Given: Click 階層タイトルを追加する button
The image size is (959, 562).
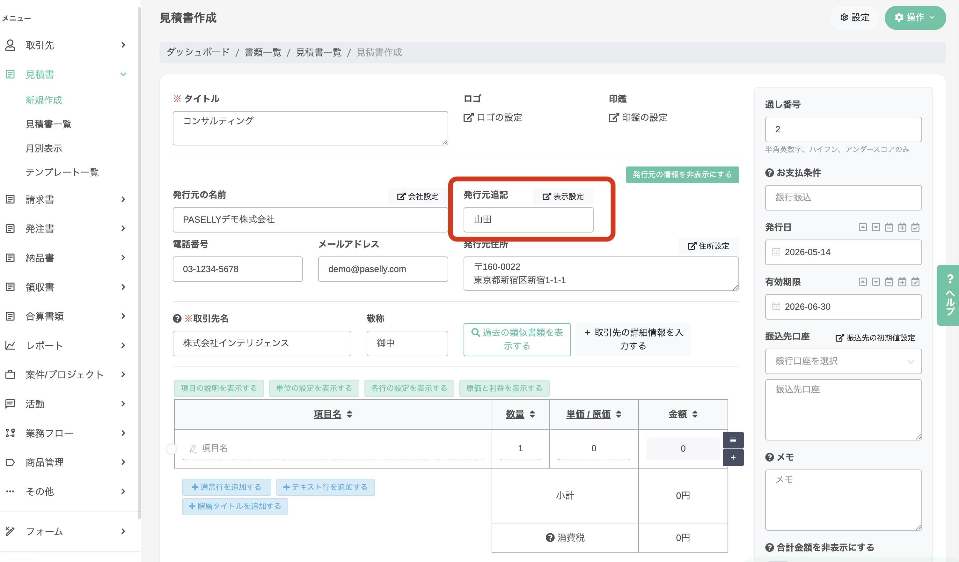Looking at the screenshot, I should [235, 506].
